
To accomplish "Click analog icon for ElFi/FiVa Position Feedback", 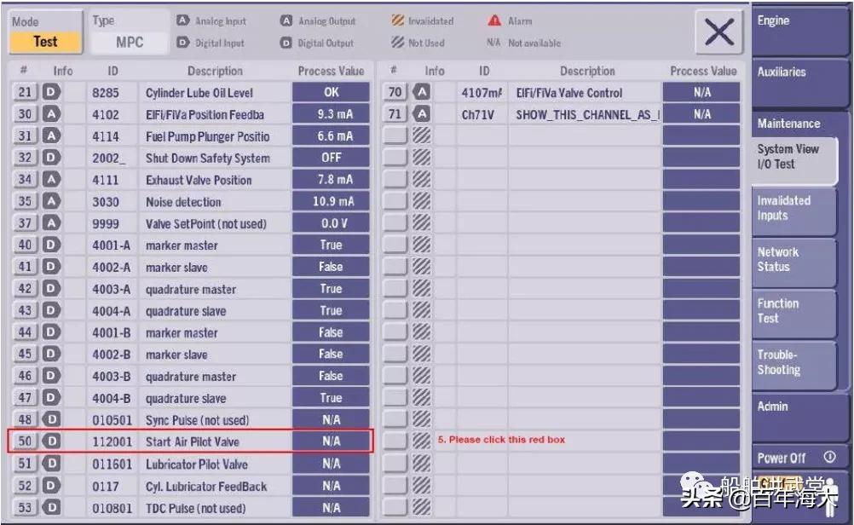I will pos(52,114).
